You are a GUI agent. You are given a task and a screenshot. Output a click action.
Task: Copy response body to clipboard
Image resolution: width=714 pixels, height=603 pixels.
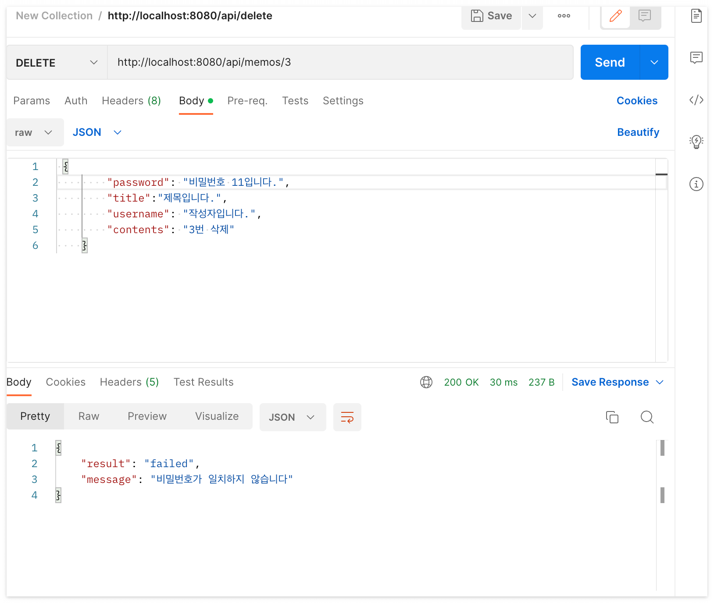(x=612, y=417)
